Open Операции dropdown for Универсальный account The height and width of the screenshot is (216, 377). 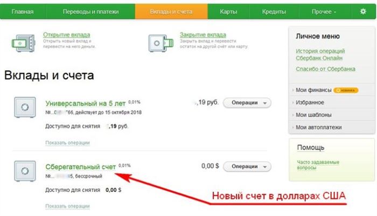(x=247, y=103)
